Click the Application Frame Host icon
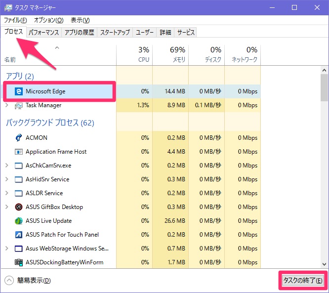This screenshot has width=329, height=293. click(19, 152)
